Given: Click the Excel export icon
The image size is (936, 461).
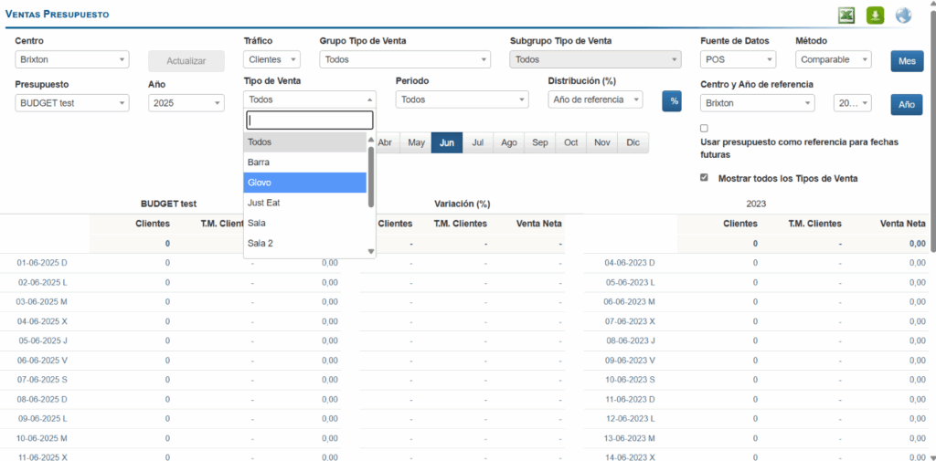Looking at the screenshot, I should pyautogui.click(x=846, y=16).
